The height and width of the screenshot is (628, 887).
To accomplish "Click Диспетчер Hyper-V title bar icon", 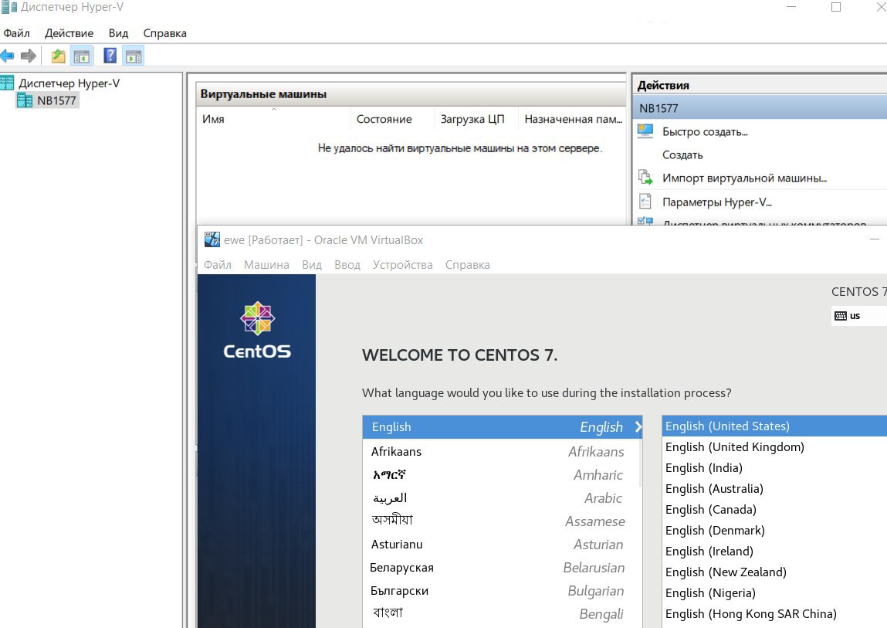I will point(8,8).
